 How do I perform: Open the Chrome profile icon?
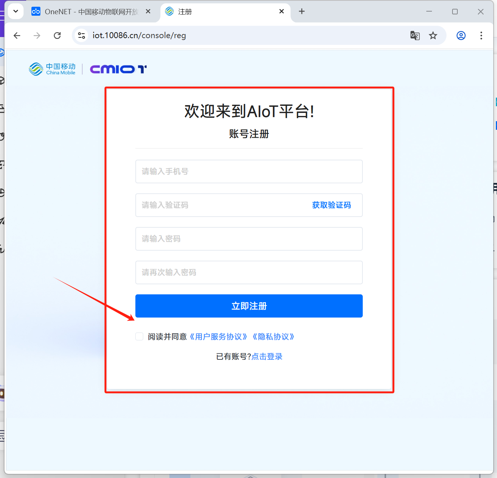click(x=461, y=36)
